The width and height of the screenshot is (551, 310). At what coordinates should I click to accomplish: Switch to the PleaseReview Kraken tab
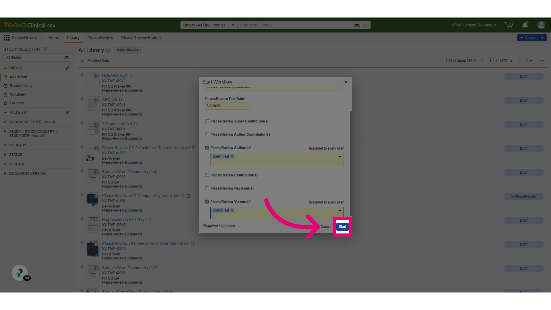141,38
